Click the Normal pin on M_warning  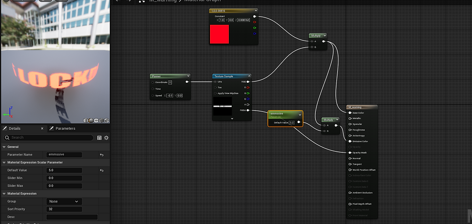coord(350,158)
